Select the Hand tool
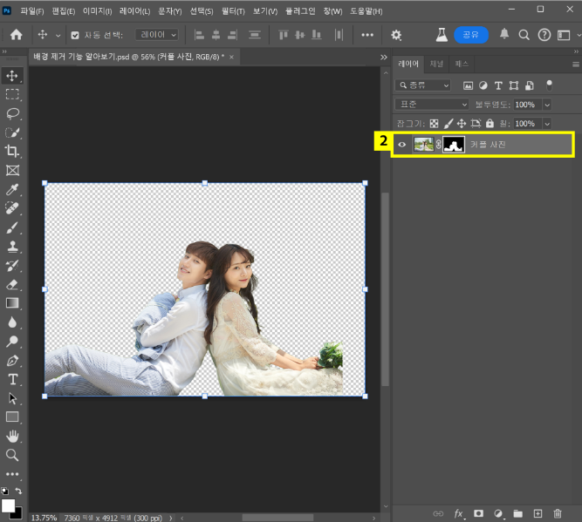Viewport: 582px width, 522px height. (13, 436)
